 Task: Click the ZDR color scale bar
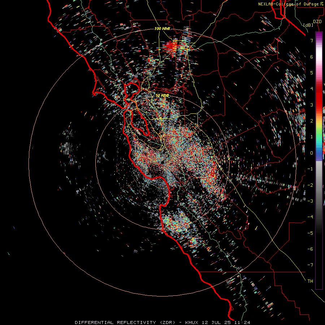tap(319, 160)
